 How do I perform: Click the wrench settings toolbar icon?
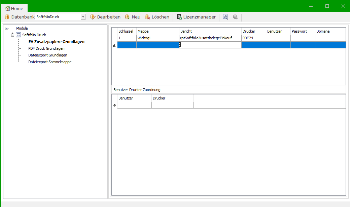point(225,17)
